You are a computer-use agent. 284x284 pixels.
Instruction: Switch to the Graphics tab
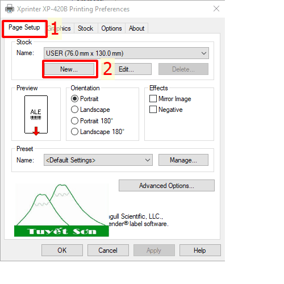pos(60,28)
